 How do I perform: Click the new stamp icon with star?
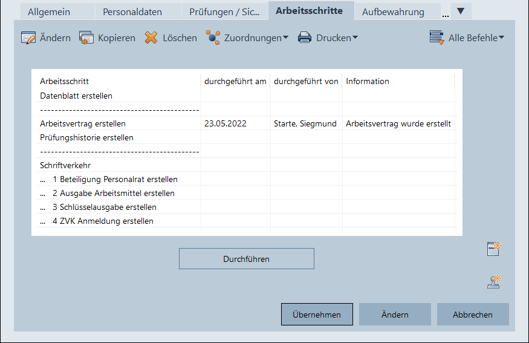pyautogui.click(x=495, y=281)
